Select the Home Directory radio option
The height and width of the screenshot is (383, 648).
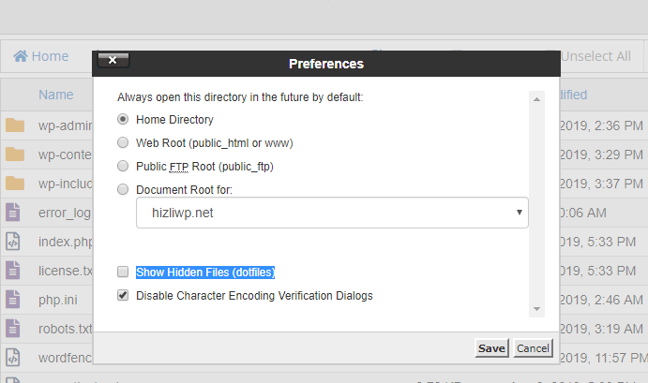[123, 119]
